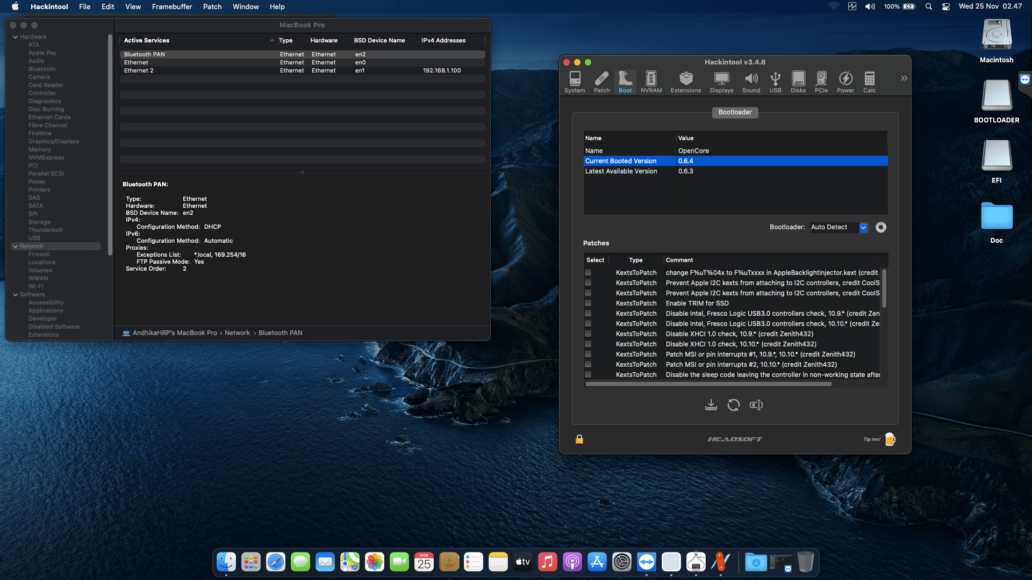
Task: Collapse the Network section in sidebar
Action: pos(16,247)
